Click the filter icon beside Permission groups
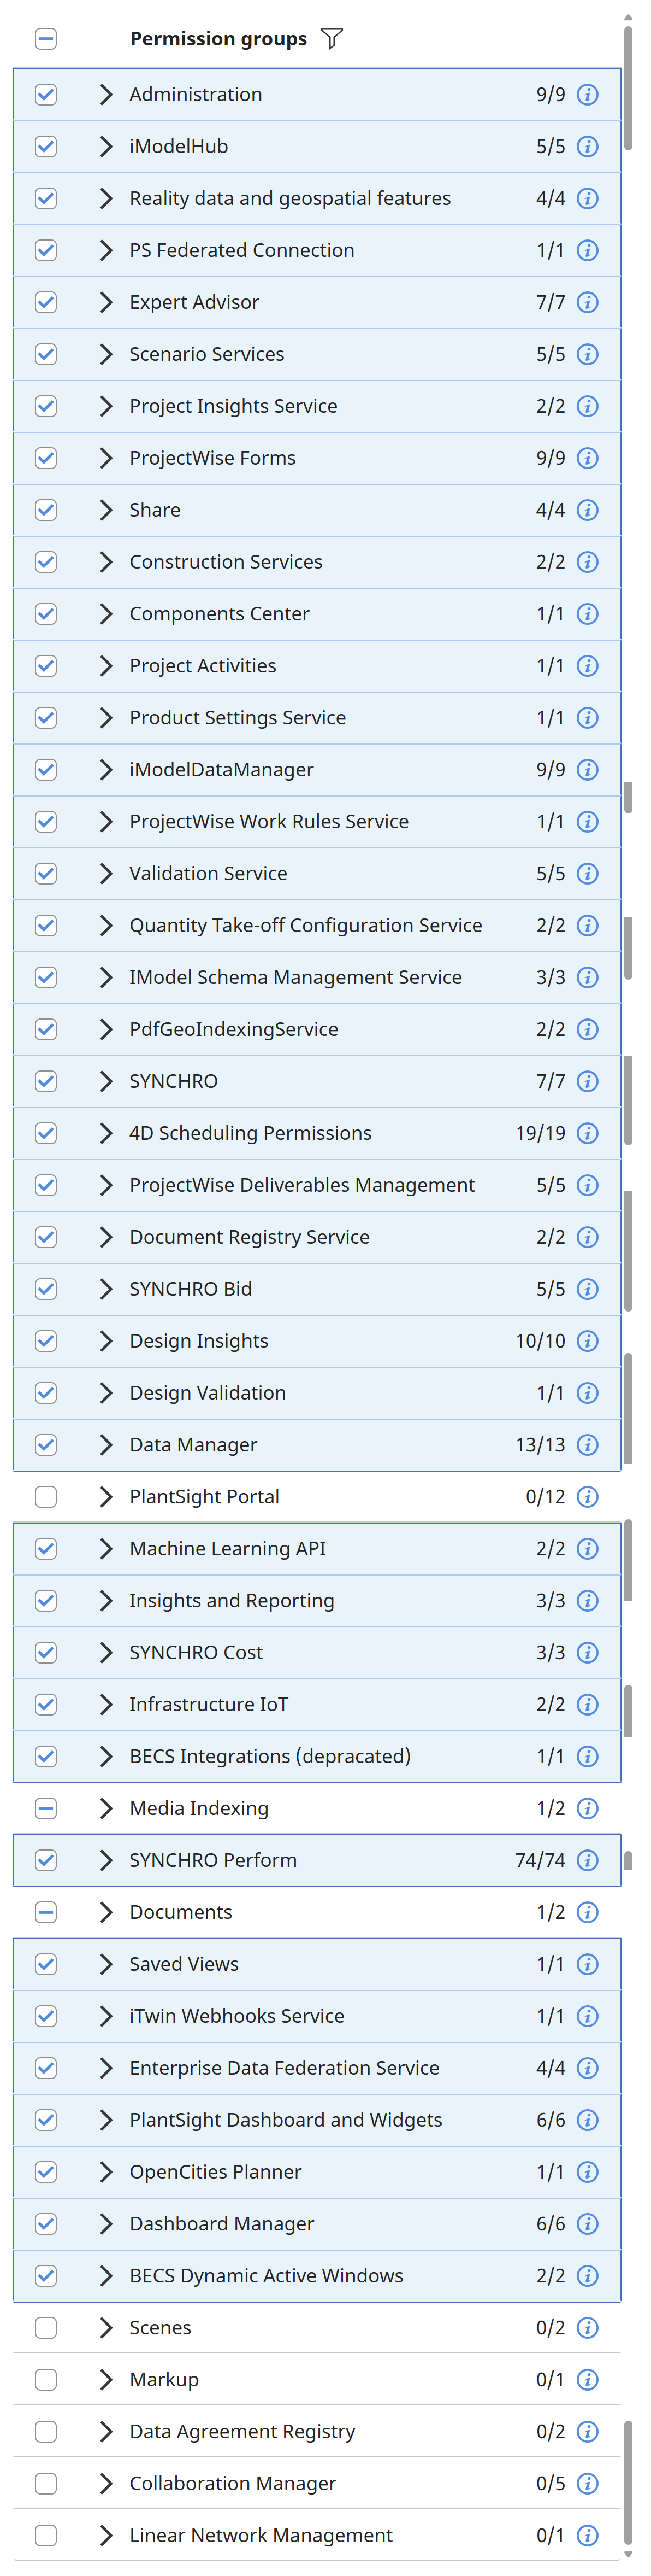651x2576 pixels. (333, 38)
